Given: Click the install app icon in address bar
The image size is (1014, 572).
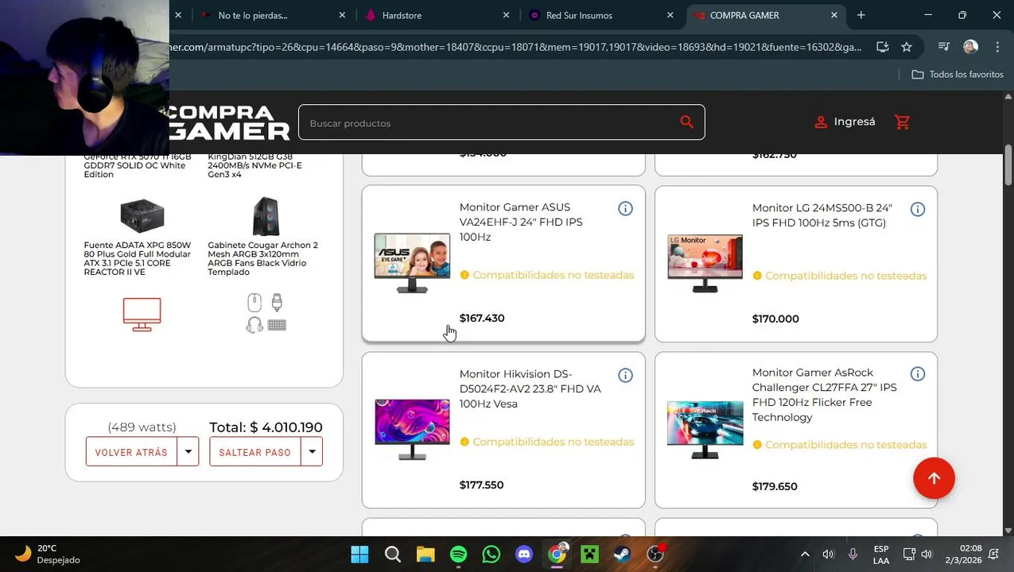Looking at the screenshot, I should point(882,47).
